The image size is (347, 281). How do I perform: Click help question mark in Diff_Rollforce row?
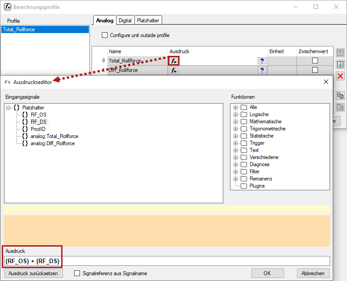click(x=262, y=70)
